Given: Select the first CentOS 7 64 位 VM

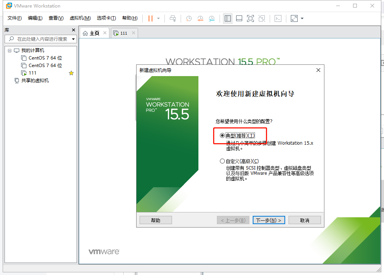Looking at the screenshot, I should (45, 58).
